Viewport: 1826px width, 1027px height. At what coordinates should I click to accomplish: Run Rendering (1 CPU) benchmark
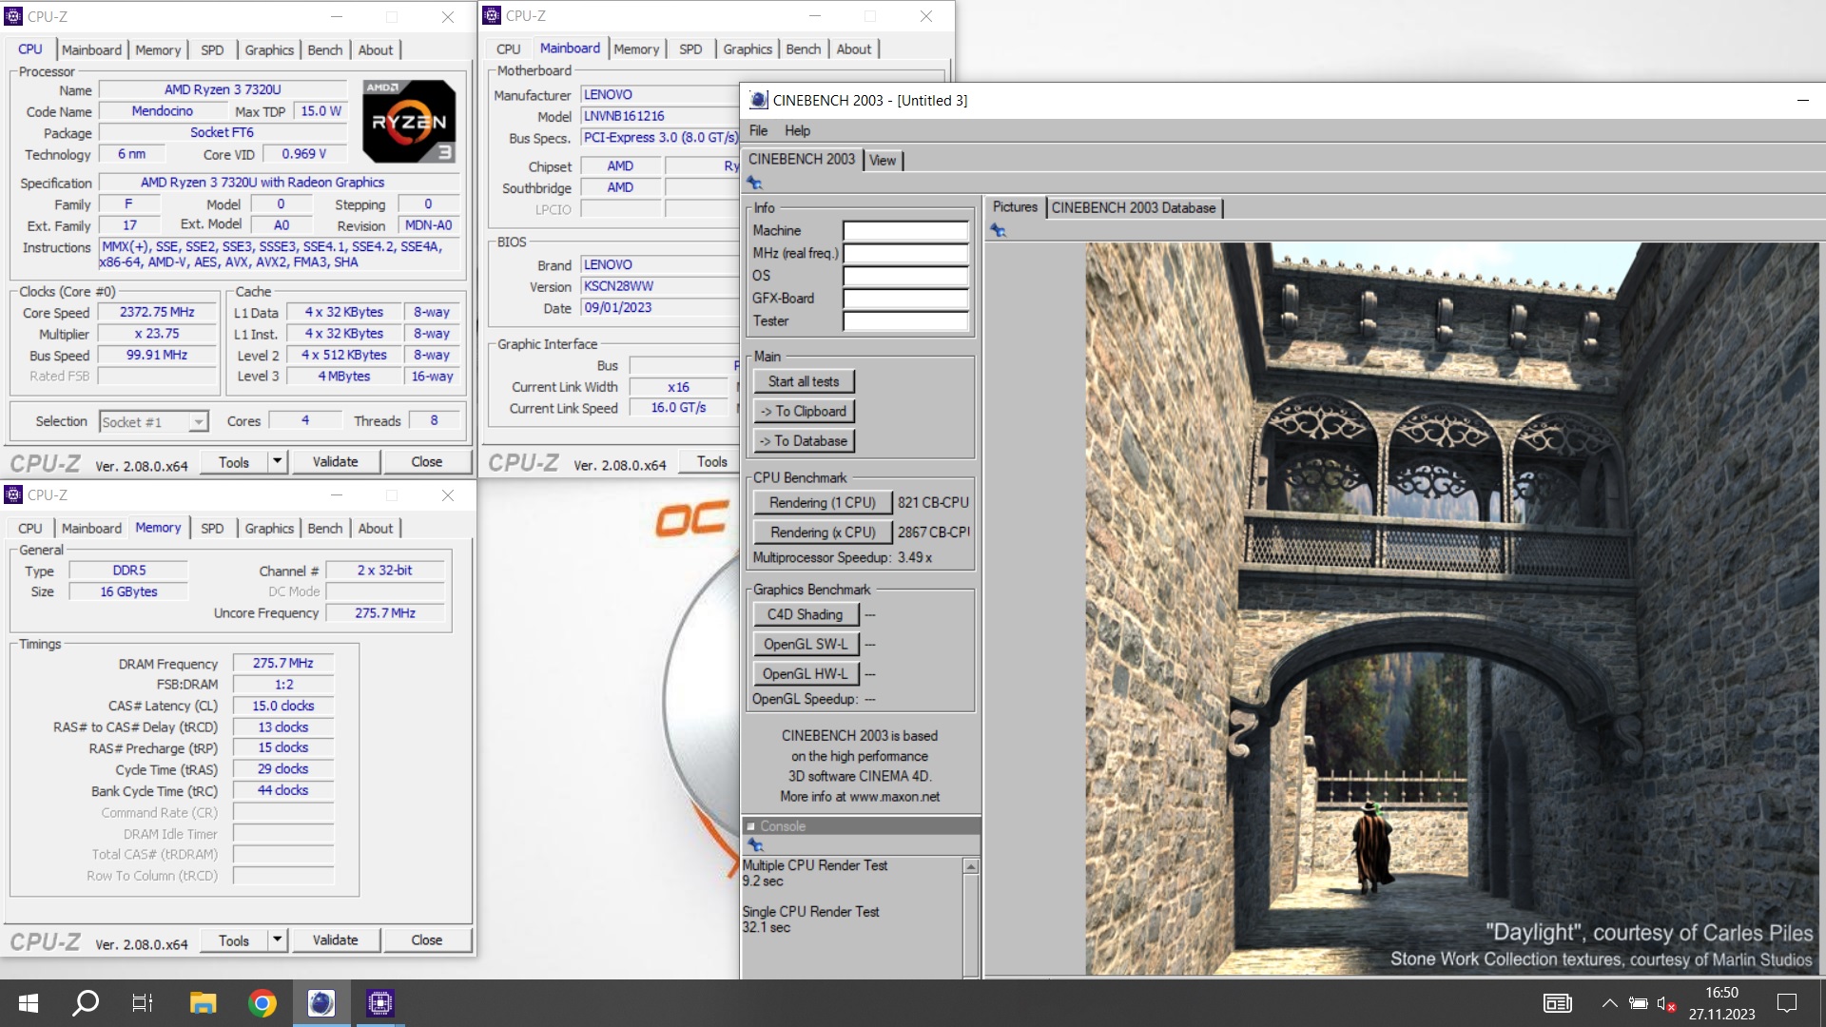tap(822, 502)
